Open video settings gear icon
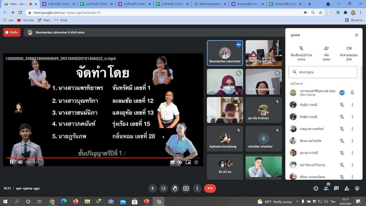 point(180,162)
